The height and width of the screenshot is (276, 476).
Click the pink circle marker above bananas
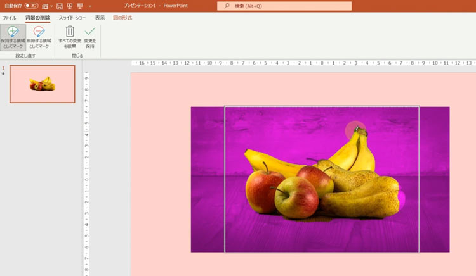(x=355, y=130)
